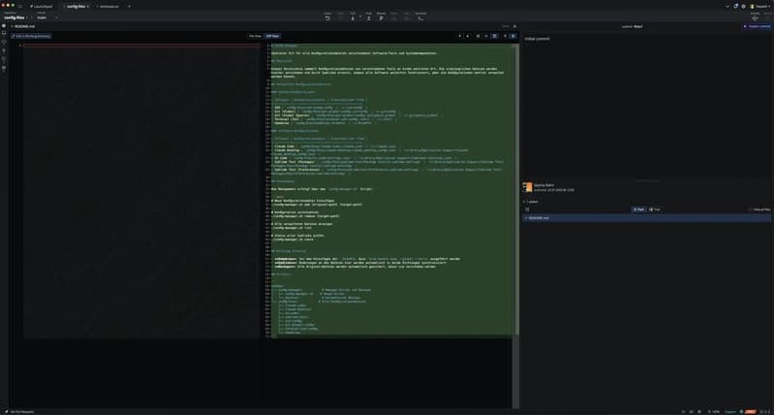The width and height of the screenshot is (774, 415).
Task: Go to the previous change arrow
Action: 459,36
